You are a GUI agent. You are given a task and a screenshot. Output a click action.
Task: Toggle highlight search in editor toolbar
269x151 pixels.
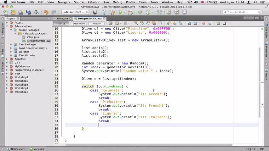(x=154, y=23)
